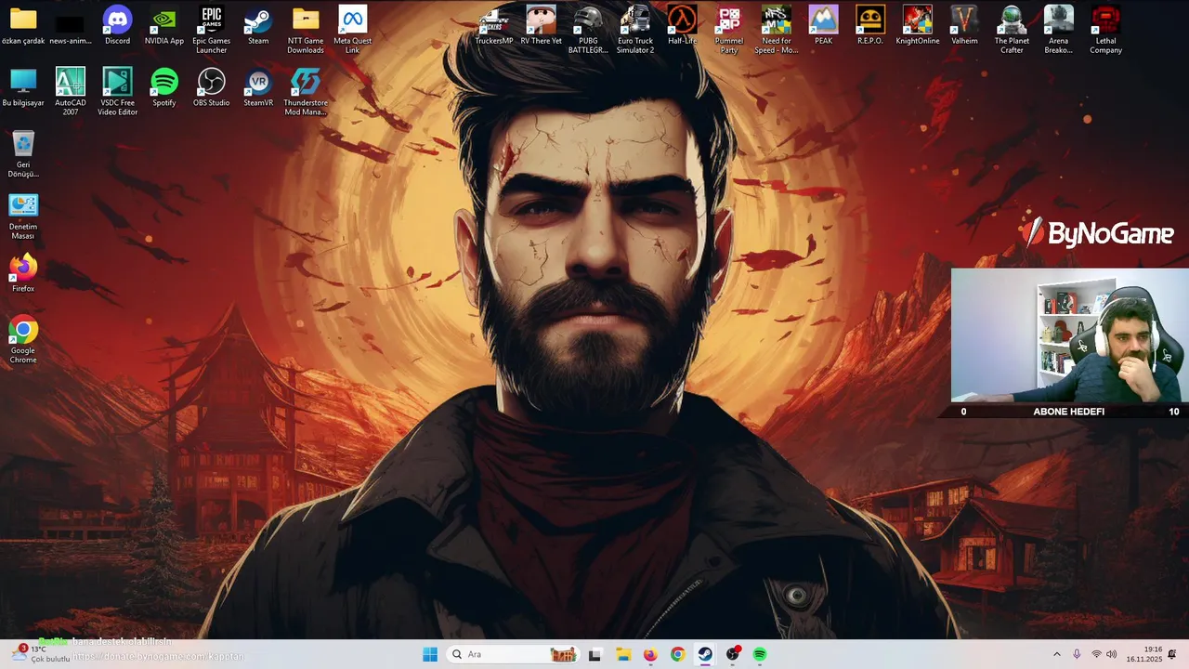
Task: Select the Lethal Company game icon
Action: [x=1105, y=30]
